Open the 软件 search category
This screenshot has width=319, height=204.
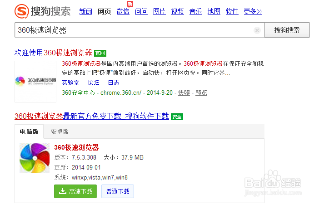click(x=232, y=11)
